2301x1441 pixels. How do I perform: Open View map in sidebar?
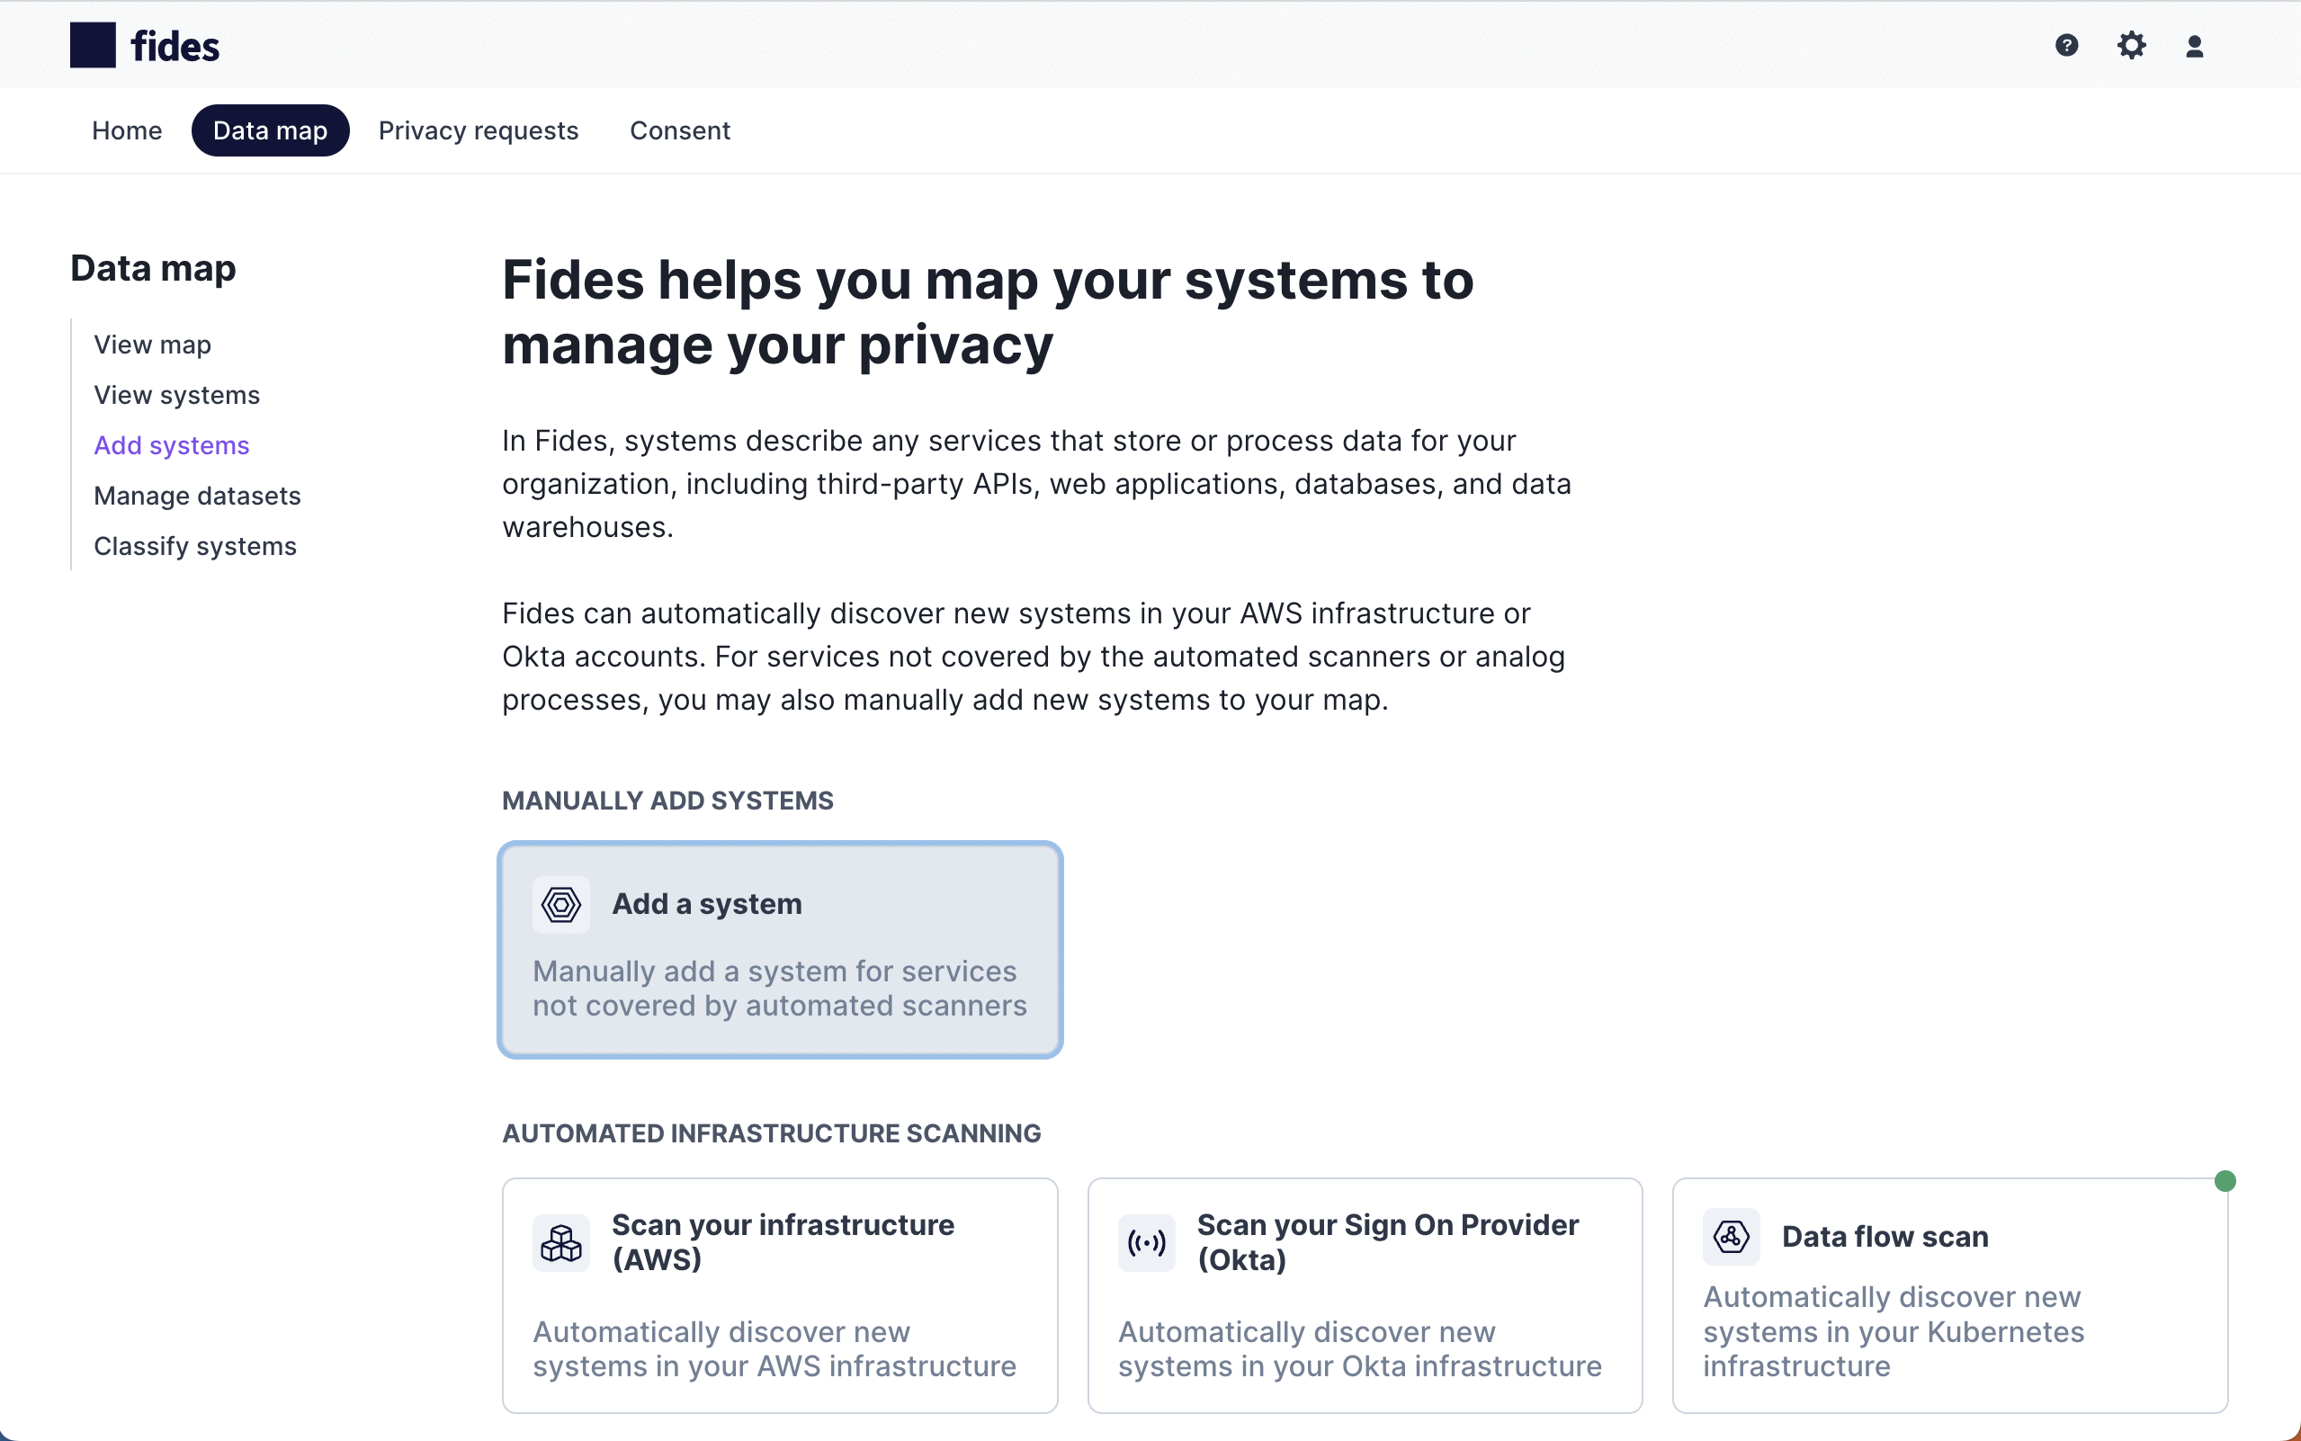(152, 344)
